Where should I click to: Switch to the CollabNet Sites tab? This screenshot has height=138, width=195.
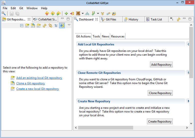[45, 19]
